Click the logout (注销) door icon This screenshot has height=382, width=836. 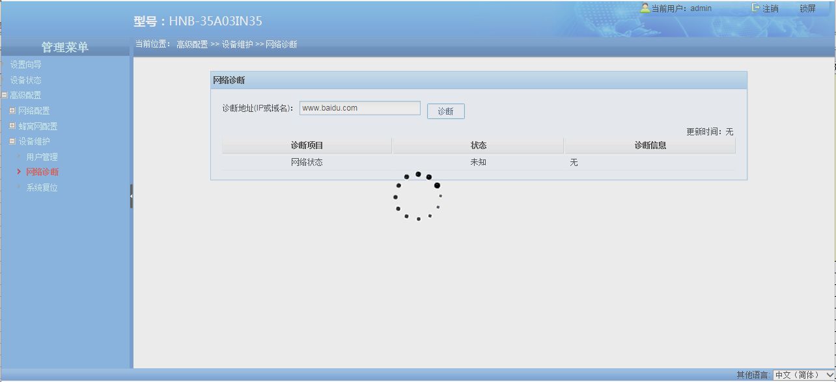[x=755, y=8]
